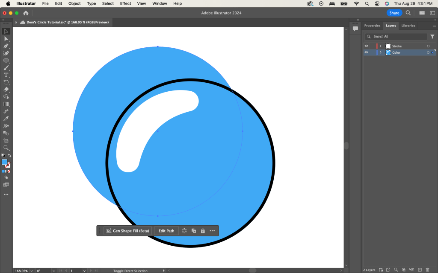Open the Effect menu
438x273 pixels.
125,3
